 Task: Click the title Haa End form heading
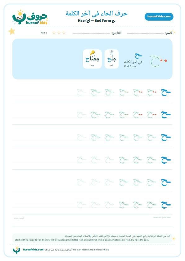(96, 21)
